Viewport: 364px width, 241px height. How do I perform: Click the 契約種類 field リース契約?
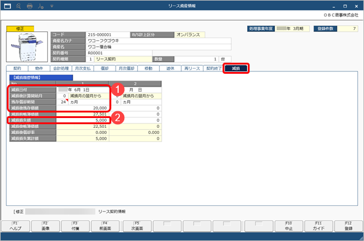[x=123, y=59]
